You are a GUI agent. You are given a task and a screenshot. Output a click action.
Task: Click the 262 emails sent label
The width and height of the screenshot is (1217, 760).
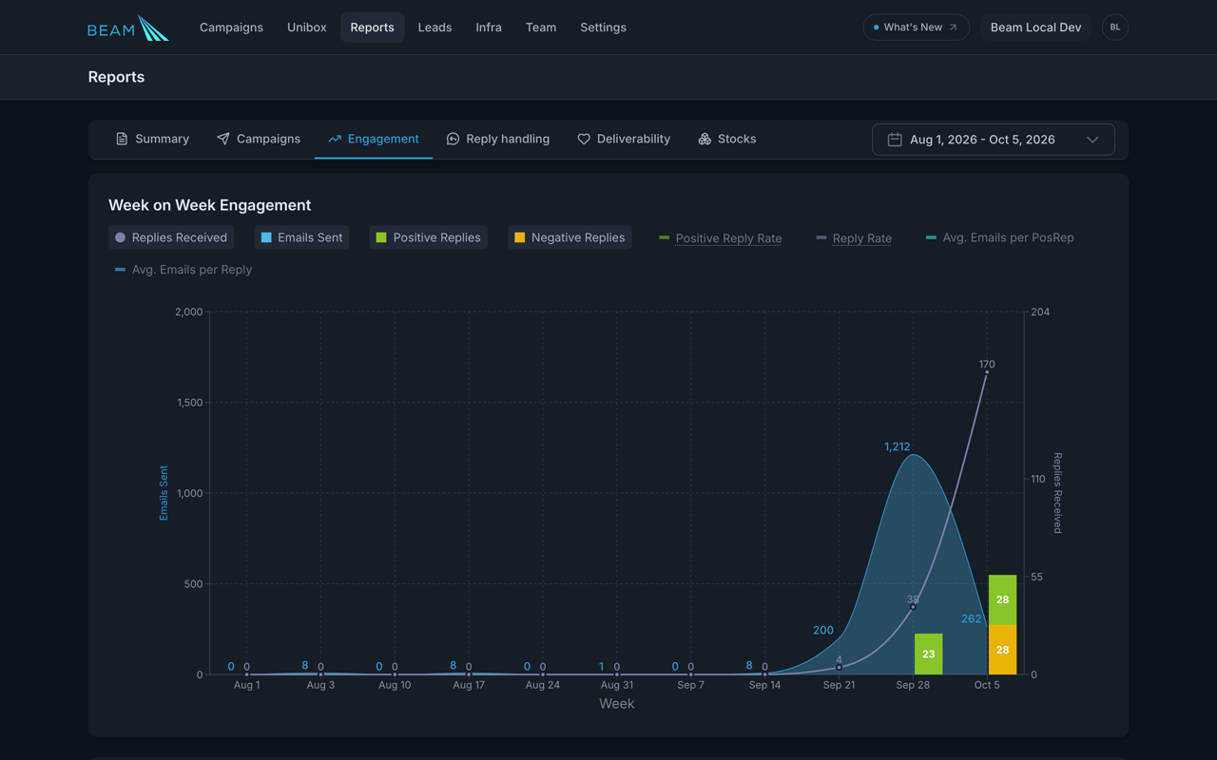(x=971, y=618)
